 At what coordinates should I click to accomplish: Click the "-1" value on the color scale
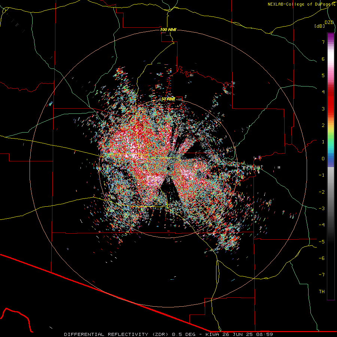(322, 175)
